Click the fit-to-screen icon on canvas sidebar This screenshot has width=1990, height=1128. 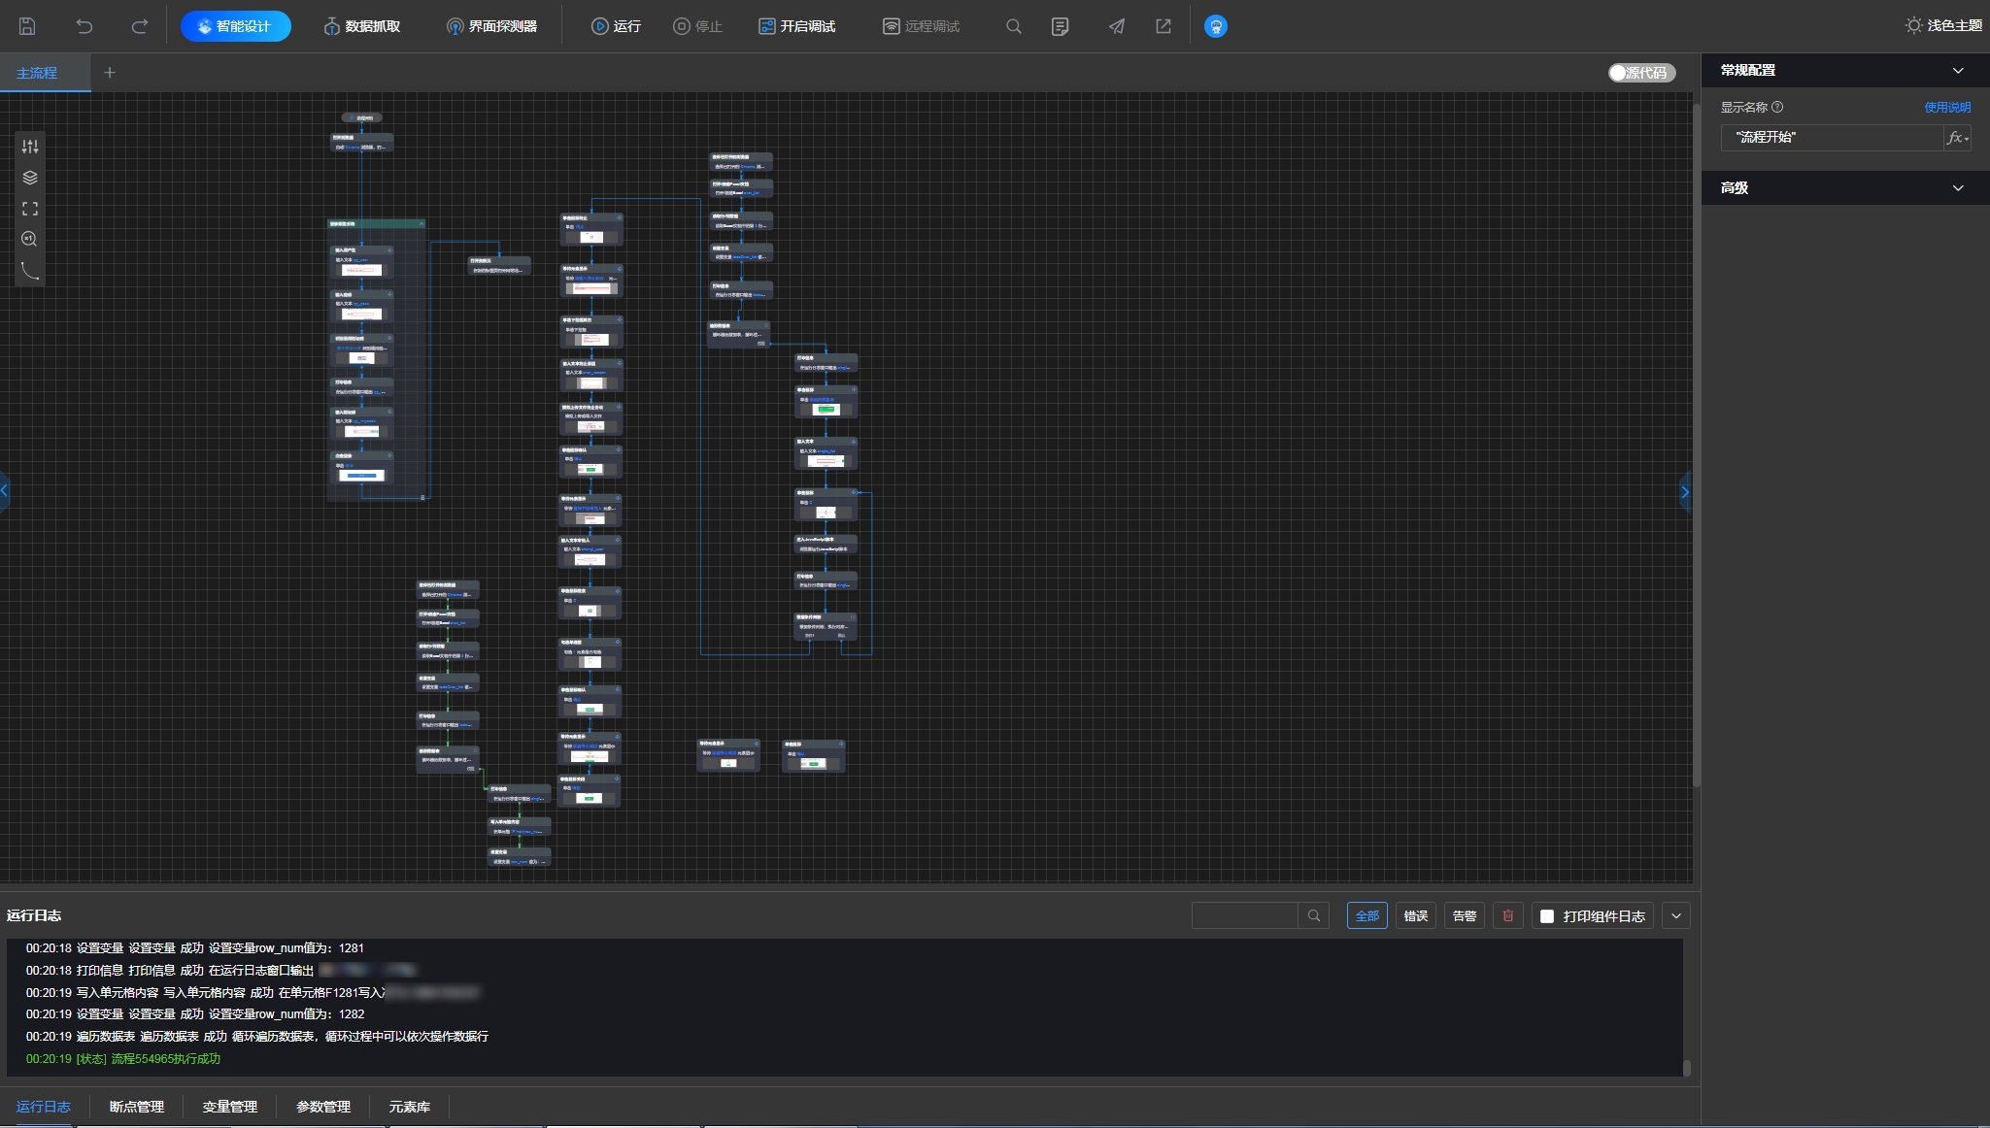click(30, 209)
